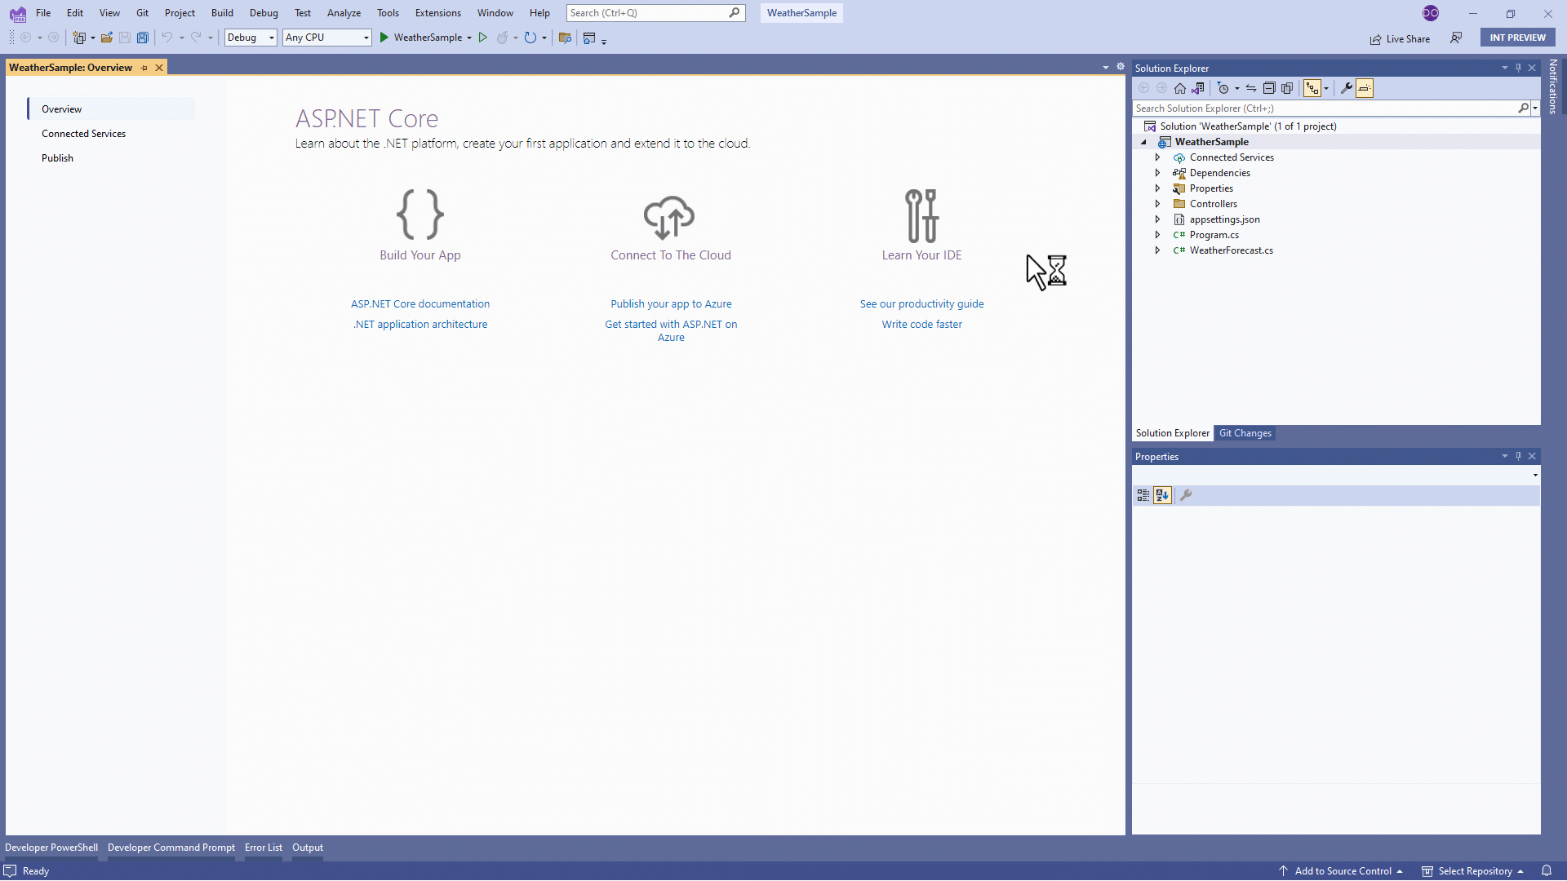Click the Open File folder icon
This screenshot has width=1567, height=881.
point(106,38)
